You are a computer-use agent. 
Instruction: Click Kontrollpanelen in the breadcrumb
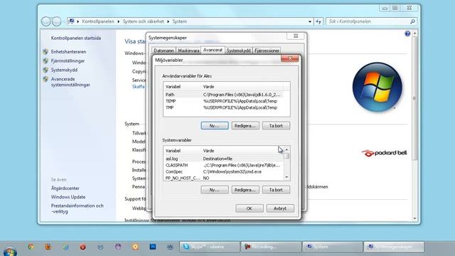[98, 21]
